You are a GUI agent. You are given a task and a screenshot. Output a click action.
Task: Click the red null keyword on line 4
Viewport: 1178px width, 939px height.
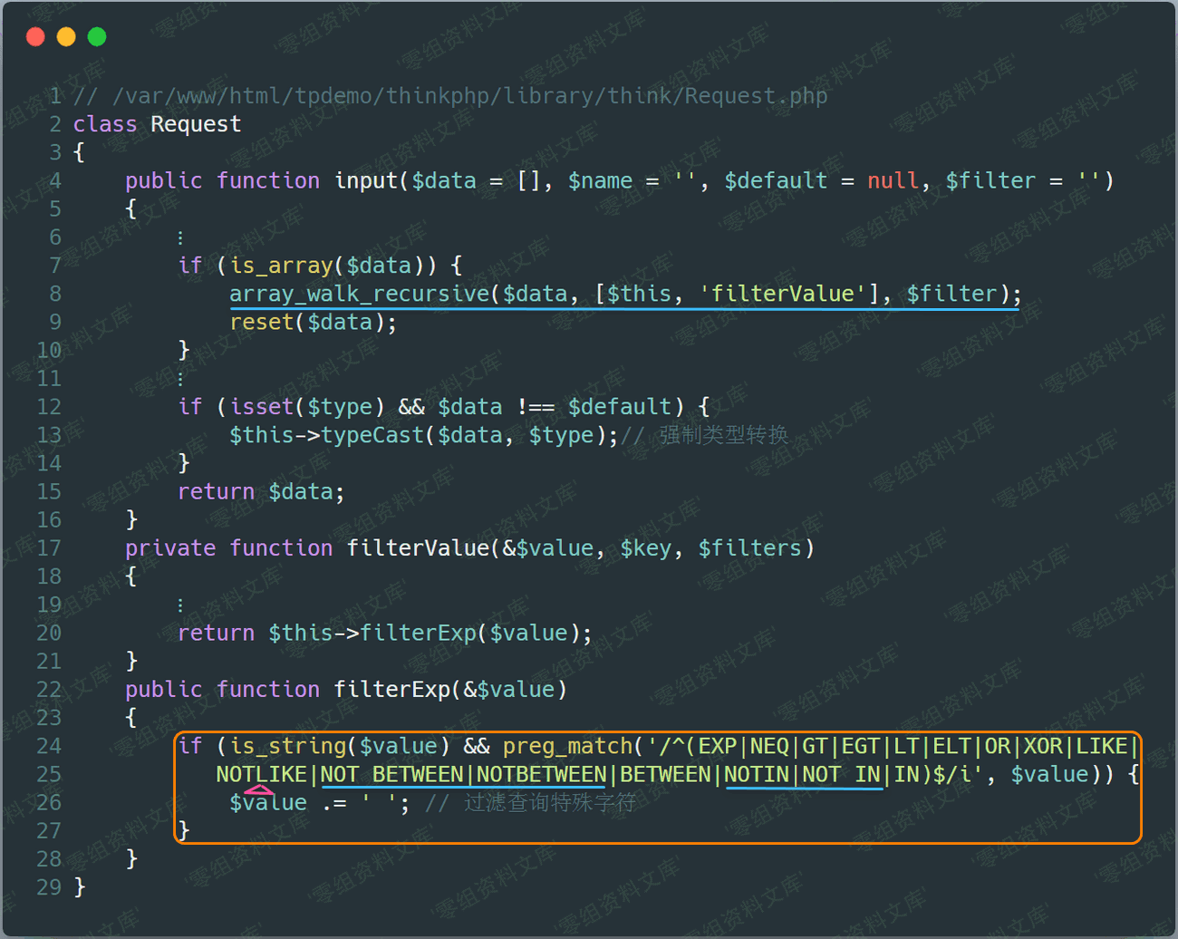click(x=892, y=180)
